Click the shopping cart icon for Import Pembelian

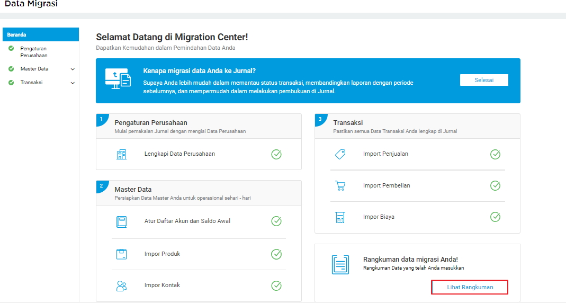pos(340,185)
